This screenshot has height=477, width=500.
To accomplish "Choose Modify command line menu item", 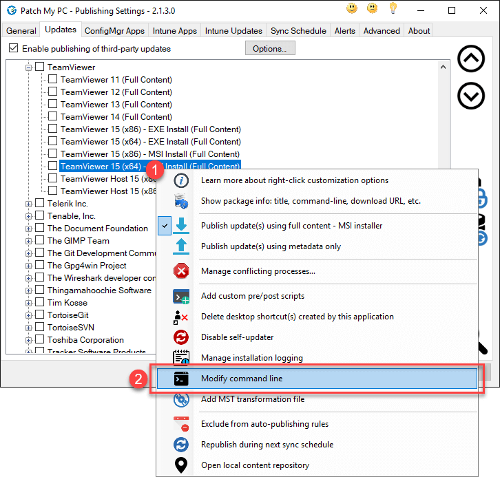I will pyautogui.click(x=317, y=379).
